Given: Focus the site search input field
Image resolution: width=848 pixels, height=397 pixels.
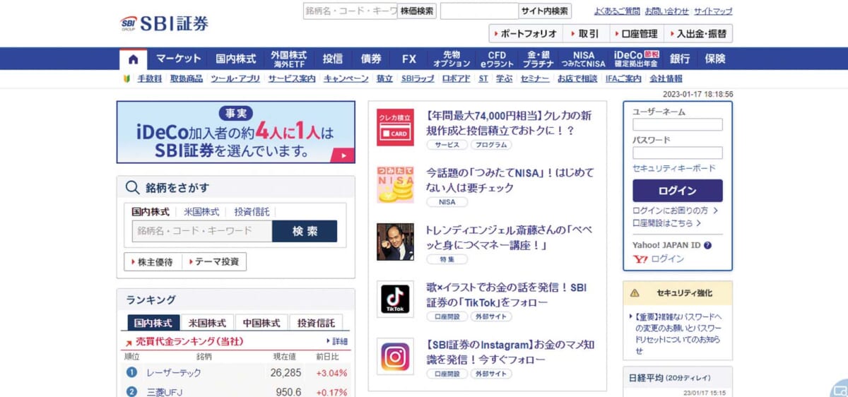Looking at the screenshot, I should pyautogui.click(x=479, y=11).
